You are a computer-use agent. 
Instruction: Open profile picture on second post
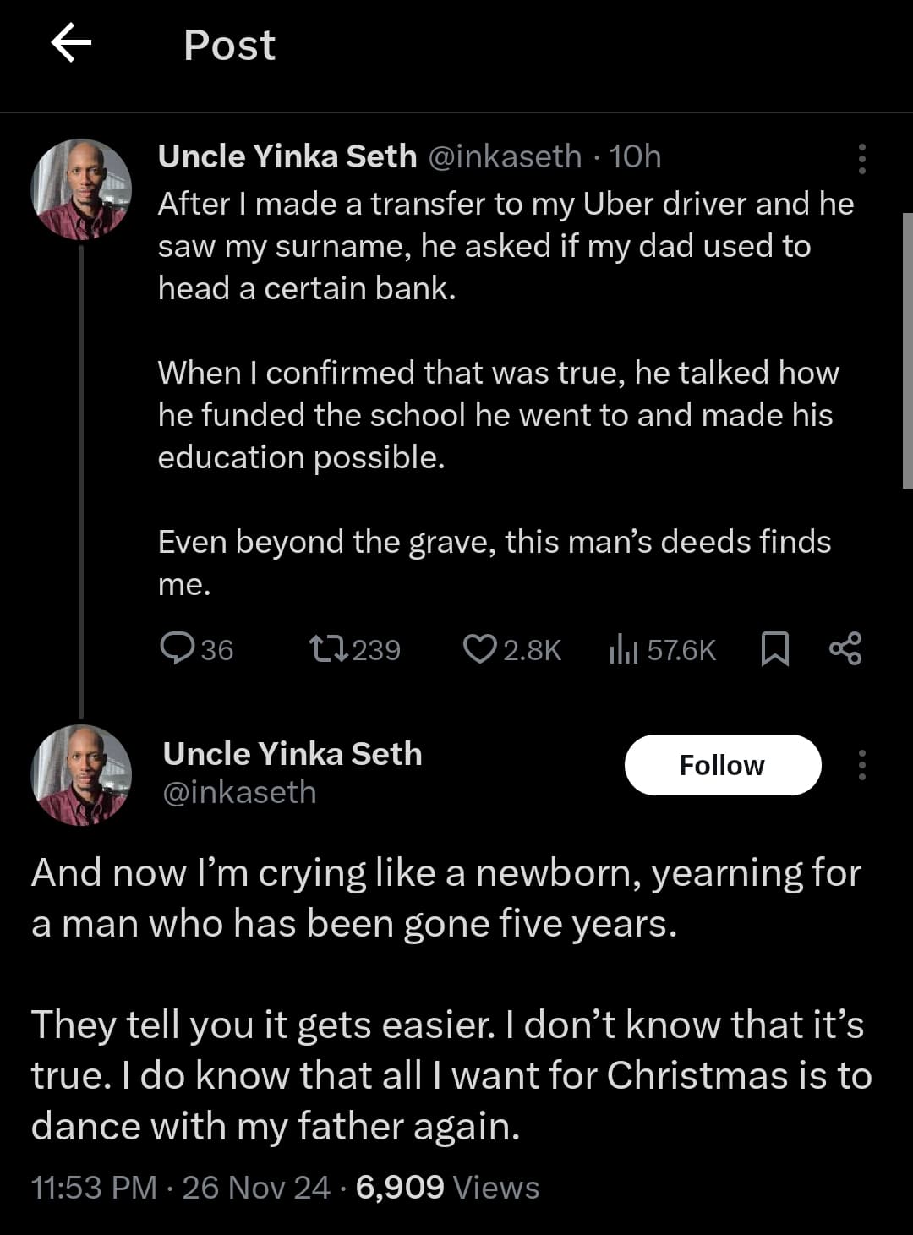coord(81,774)
